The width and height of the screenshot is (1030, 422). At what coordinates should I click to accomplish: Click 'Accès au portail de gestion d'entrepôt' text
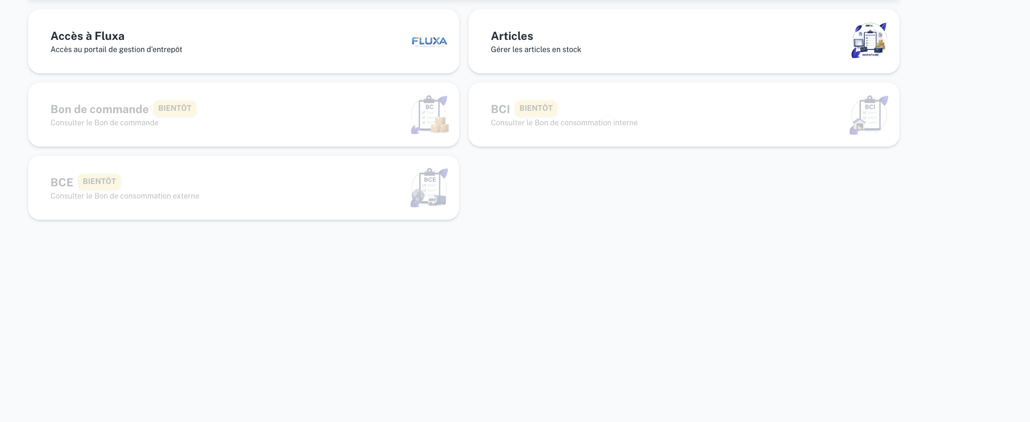coord(116,50)
